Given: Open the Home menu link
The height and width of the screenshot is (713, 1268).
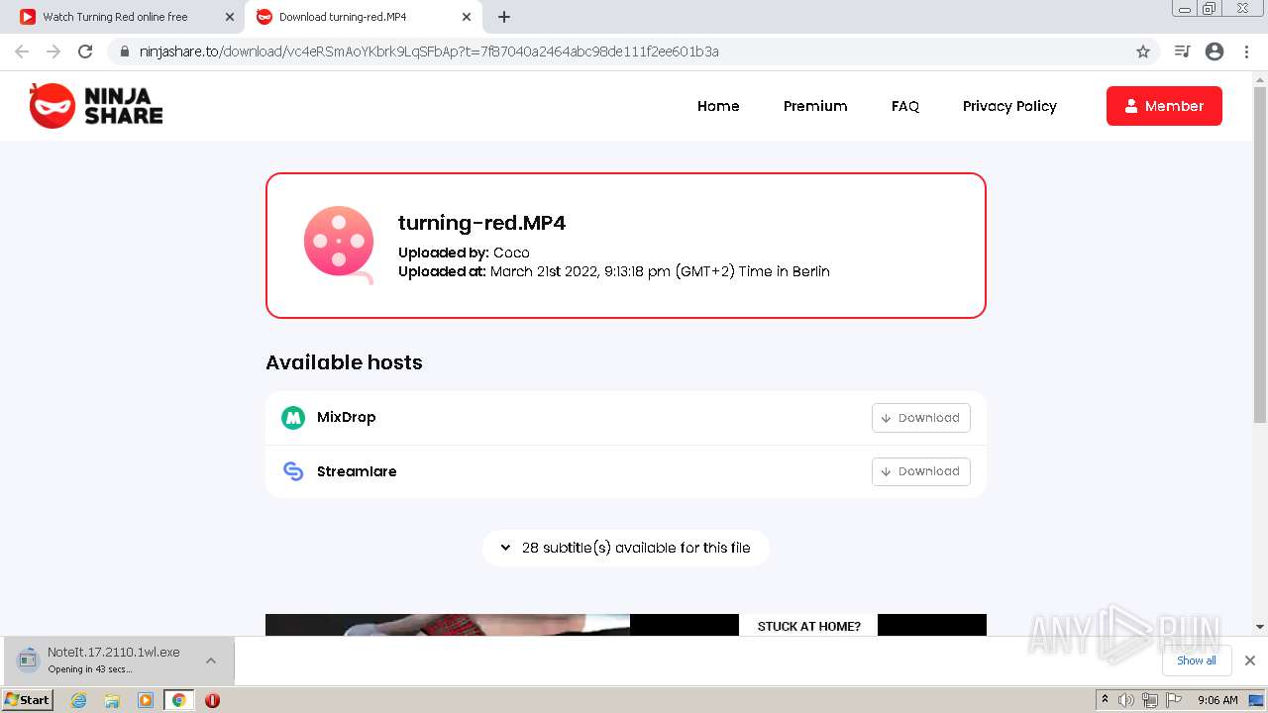Looking at the screenshot, I should pyautogui.click(x=718, y=106).
